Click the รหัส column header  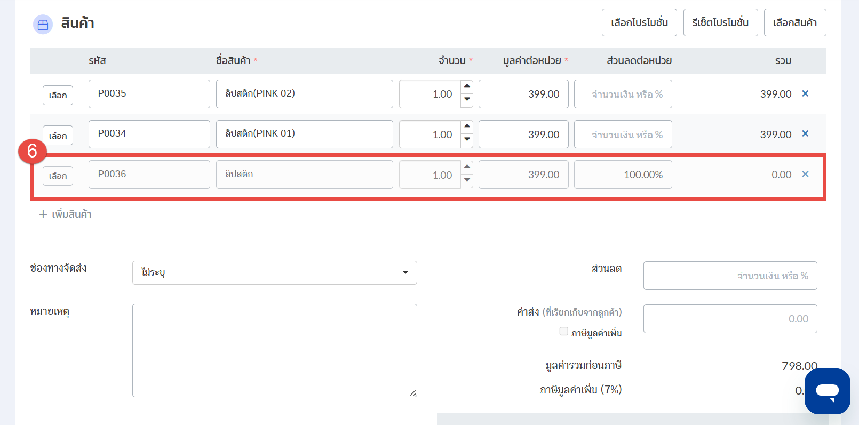point(97,61)
